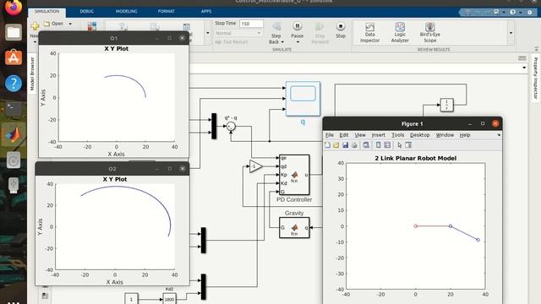Click the settings gear in quick access bar

pyautogui.click(x=530, y=12)
